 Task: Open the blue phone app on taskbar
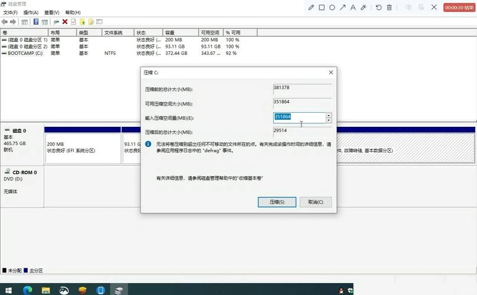[x=100, y=290]
